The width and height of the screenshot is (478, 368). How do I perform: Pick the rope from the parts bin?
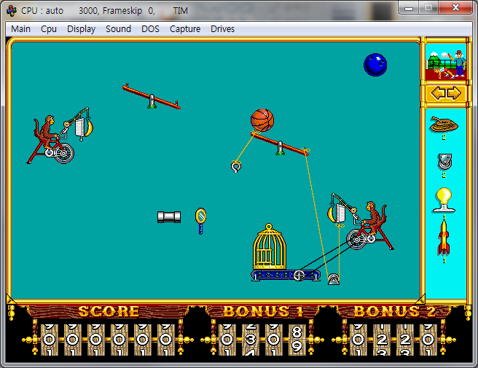[444, 125]
